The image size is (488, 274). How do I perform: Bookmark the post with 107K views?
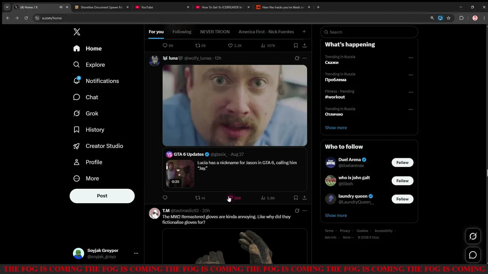(x=295, y=46)
